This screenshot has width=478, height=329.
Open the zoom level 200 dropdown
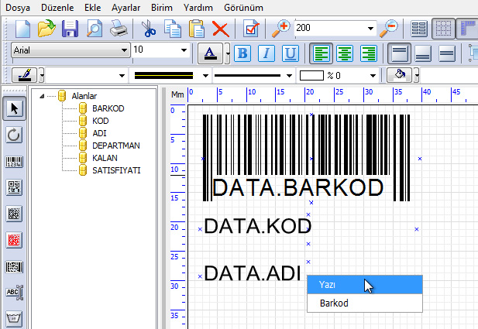(370, 29)
